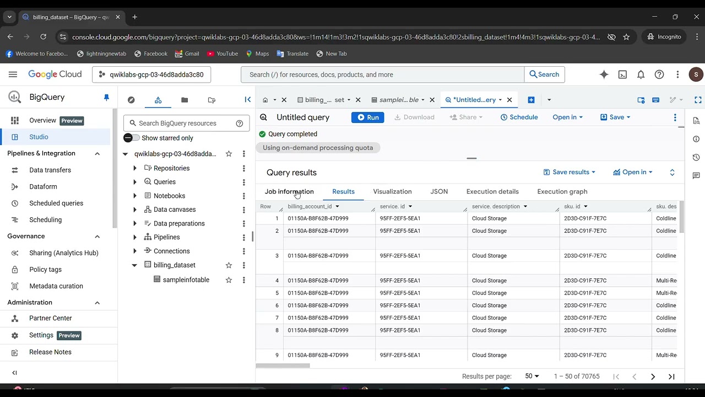Collapse the billing_dataset node
The height and width of the screenshot is (397, 705).
(x=134, y=265)
